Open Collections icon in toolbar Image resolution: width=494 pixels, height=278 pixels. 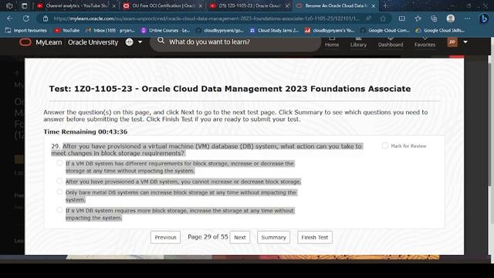coord(434,19)
